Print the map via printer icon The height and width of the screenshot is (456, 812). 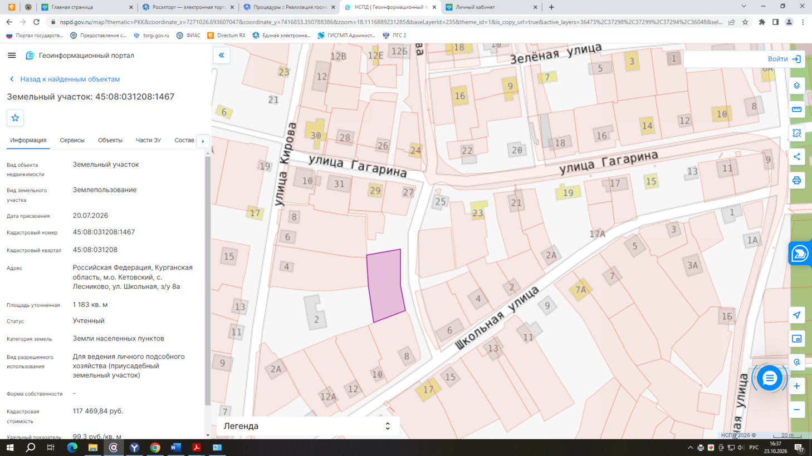pyautogui.click(x=797, y=181)
